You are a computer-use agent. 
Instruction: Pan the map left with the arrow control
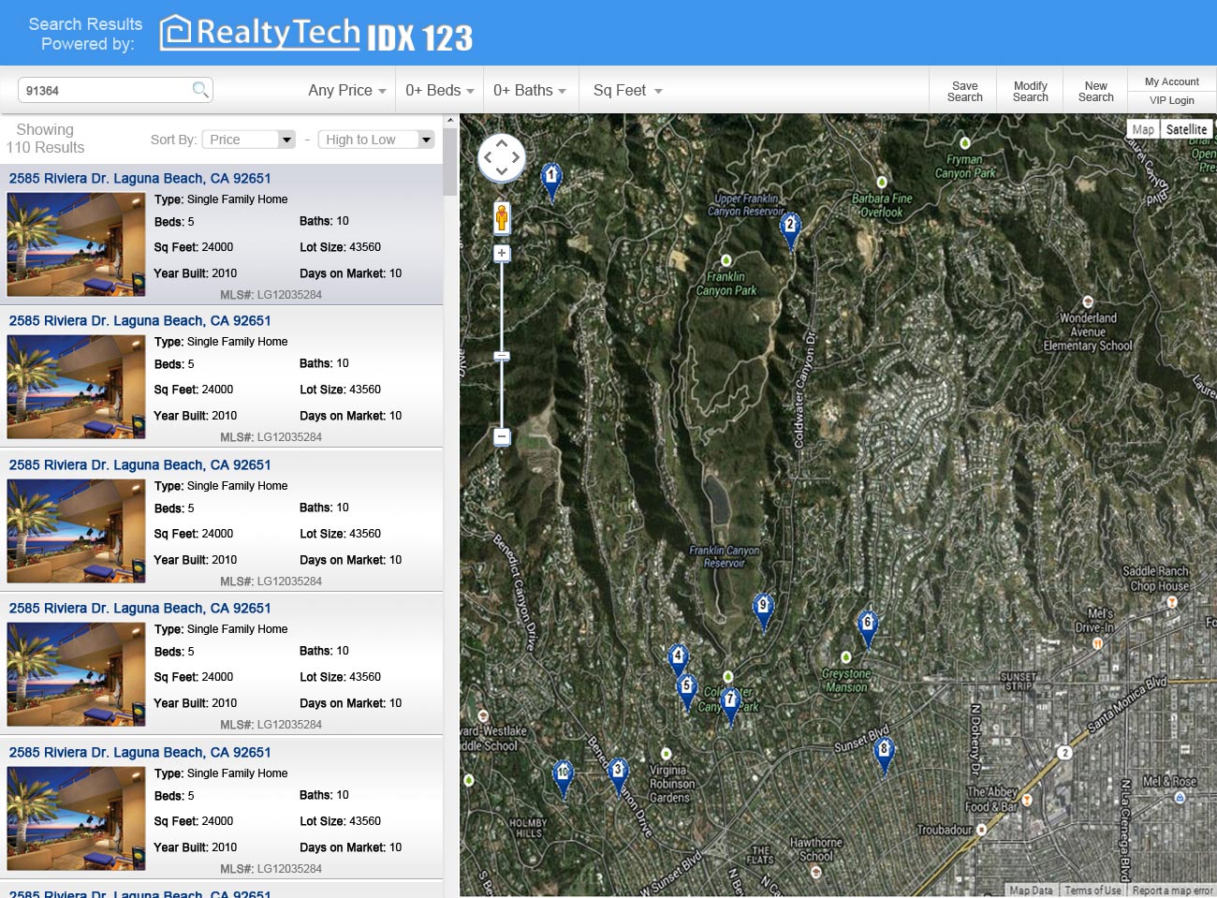[487, 157]
